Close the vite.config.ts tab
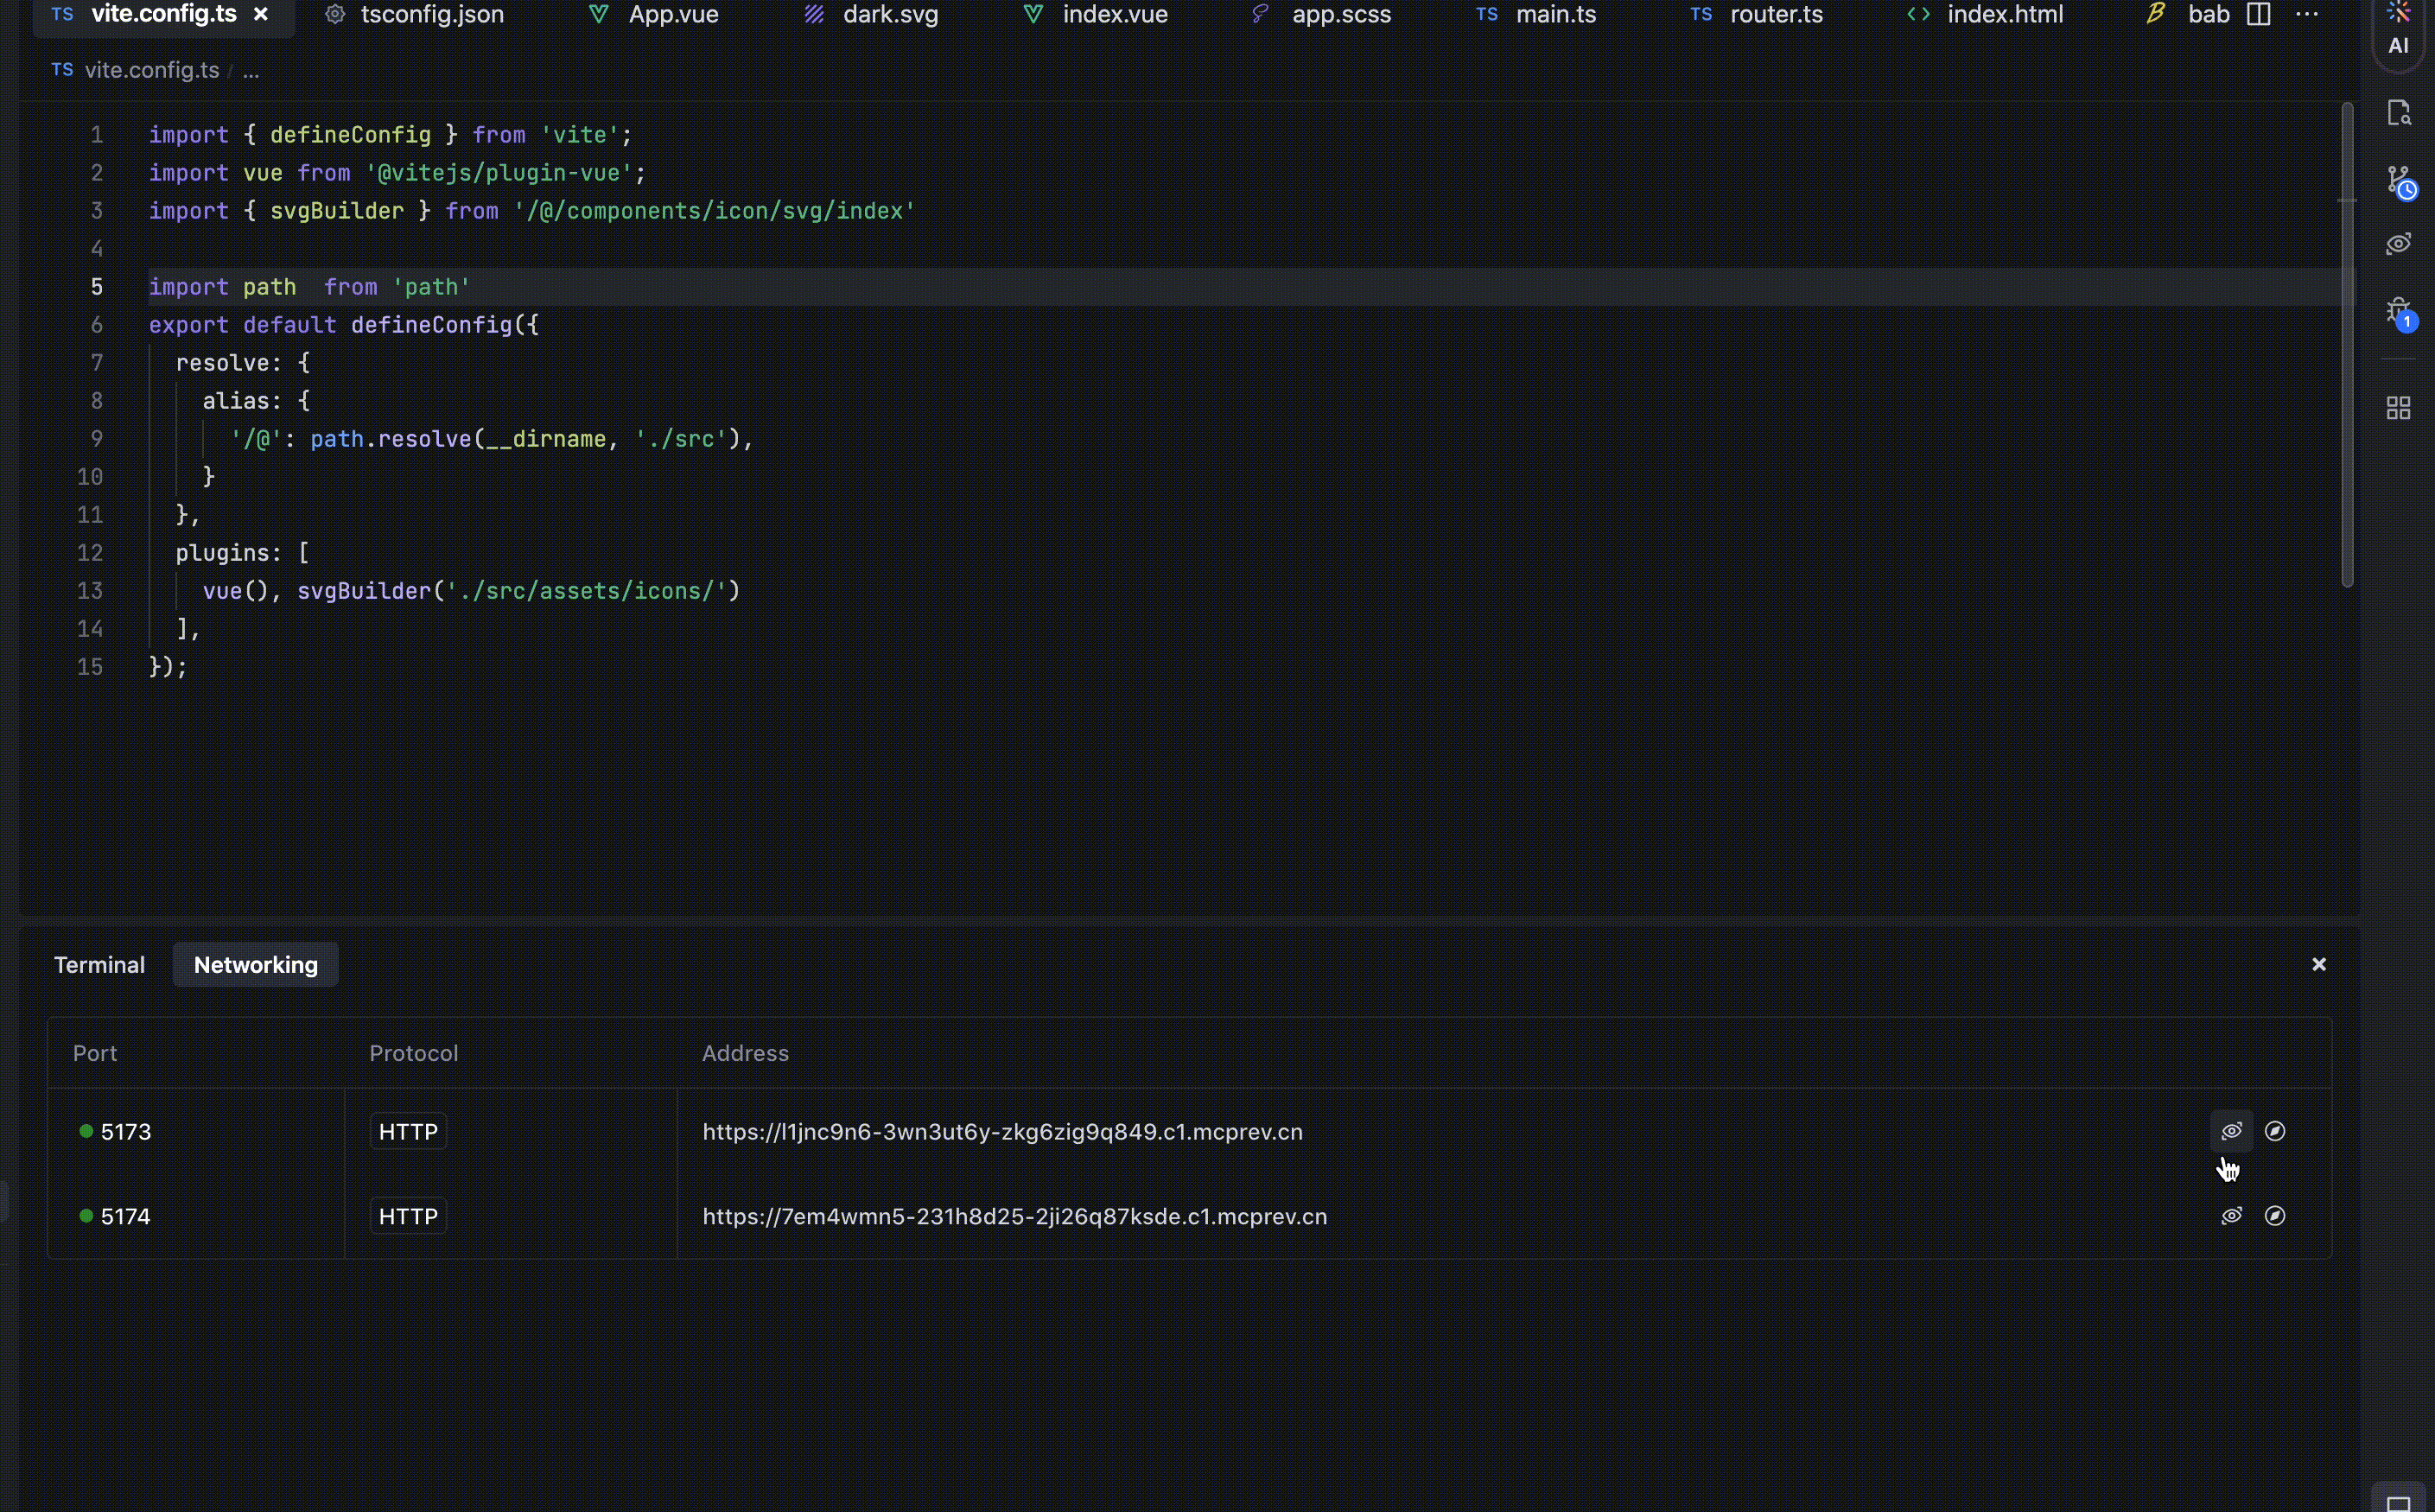This screenshot has width=2435, height=1512. pyautogui.click(x=261, y=15)
